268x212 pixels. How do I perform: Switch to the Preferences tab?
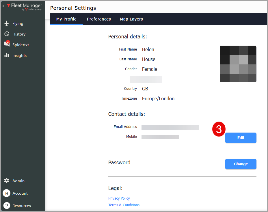pyautogui.click(x=99, y=19)
